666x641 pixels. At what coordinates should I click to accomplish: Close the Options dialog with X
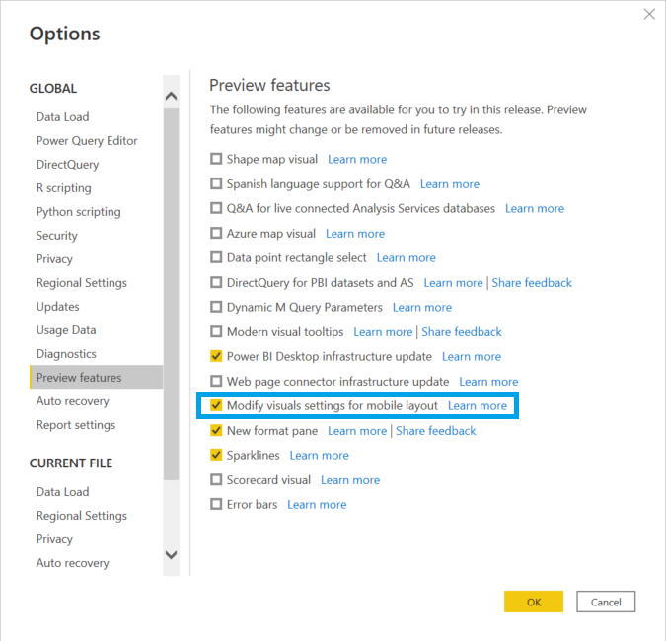click(649, 14)
